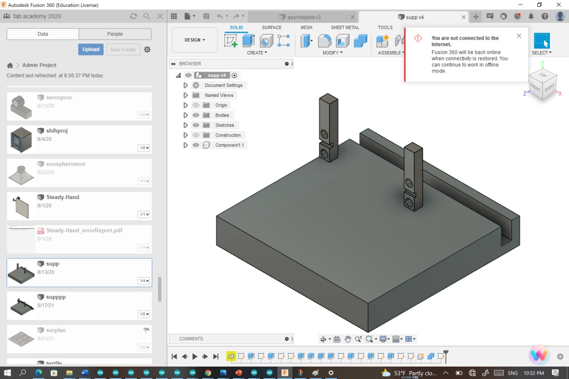Image resolution: width=569 pixels, height=379 pixels.
Task: Hide Component1:1 using its eye icon
Action: click(x=196, y=145)
